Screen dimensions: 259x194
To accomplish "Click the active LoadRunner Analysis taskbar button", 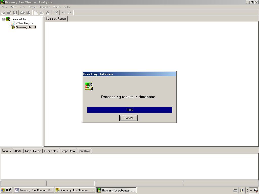I will (x=116, y=190).
